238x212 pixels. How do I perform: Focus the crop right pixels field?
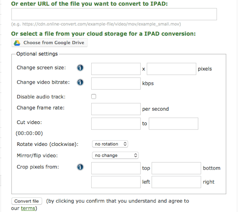177,182
